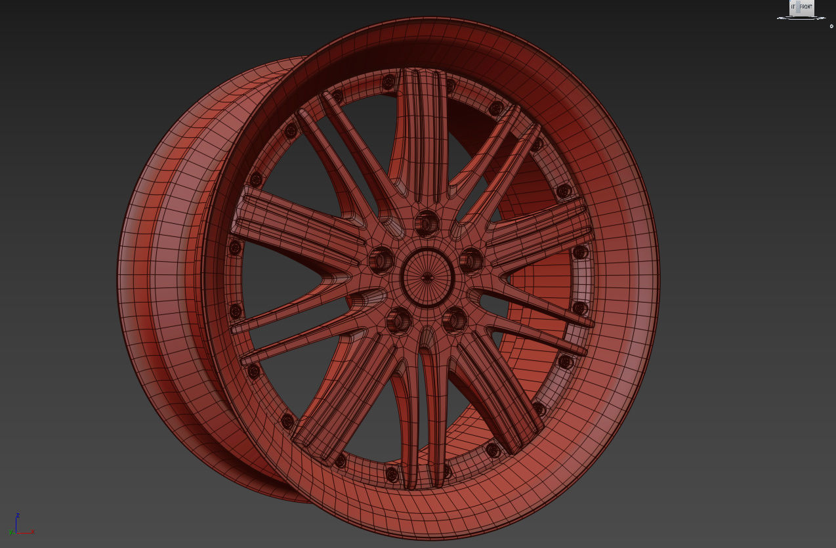Click the ViewCube compass ring
The image size is (836, 548).
pyautogui.click(x=801, y=18)
